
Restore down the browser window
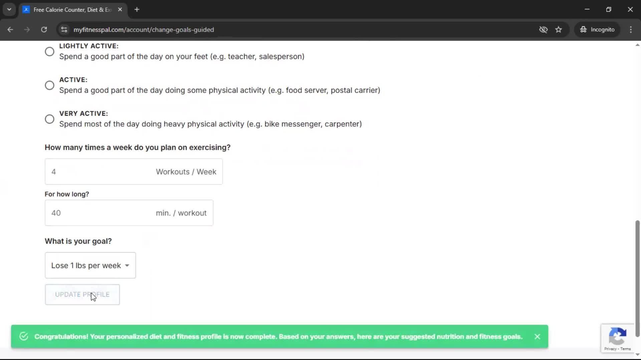609,9
